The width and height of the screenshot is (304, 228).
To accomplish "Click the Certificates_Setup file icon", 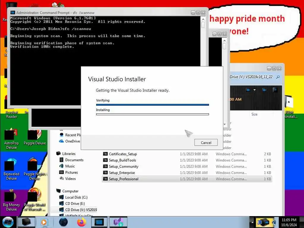I will [x=105, y=154].
